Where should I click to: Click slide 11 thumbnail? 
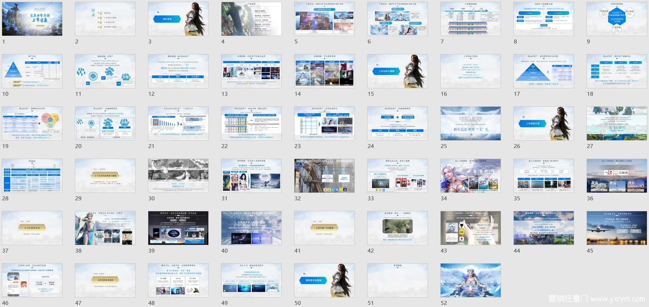click(105, 71)
